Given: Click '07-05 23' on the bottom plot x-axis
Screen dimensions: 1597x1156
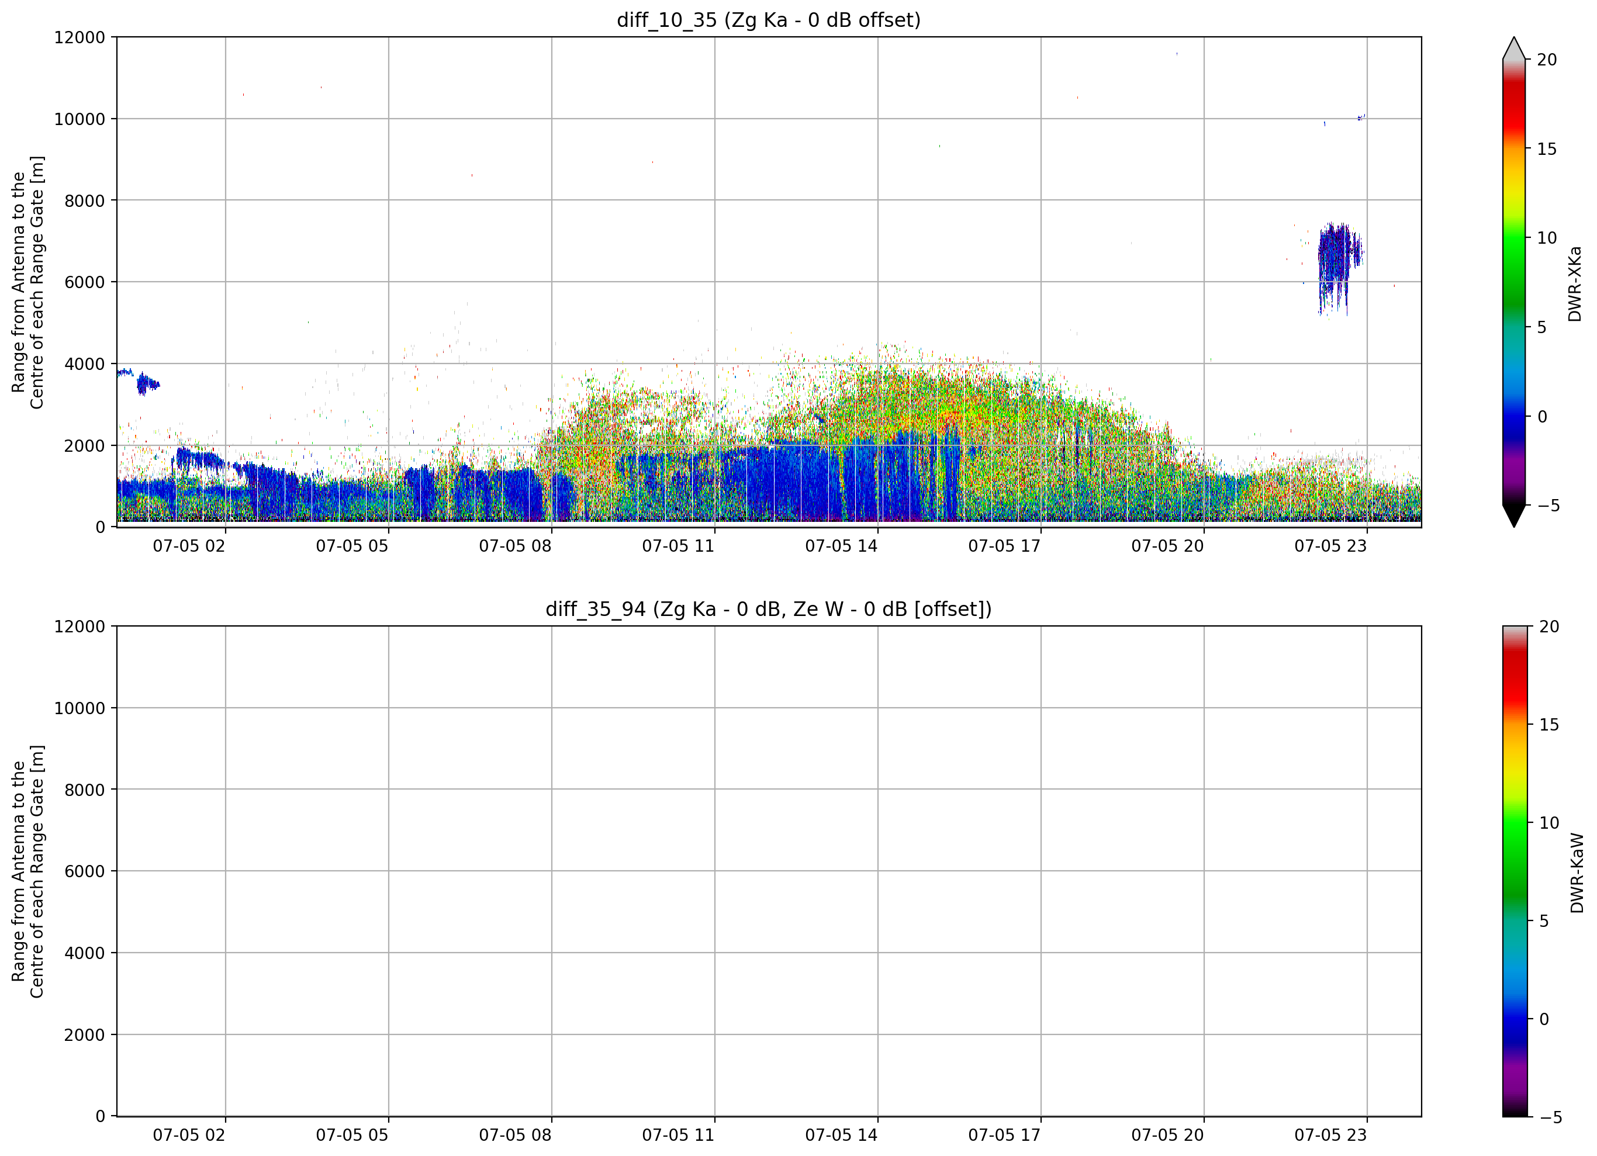Looking at the screenshot, I should 1330,1136.
